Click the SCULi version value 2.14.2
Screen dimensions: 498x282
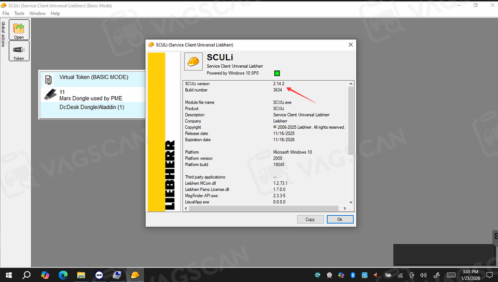tap(279, 84)
